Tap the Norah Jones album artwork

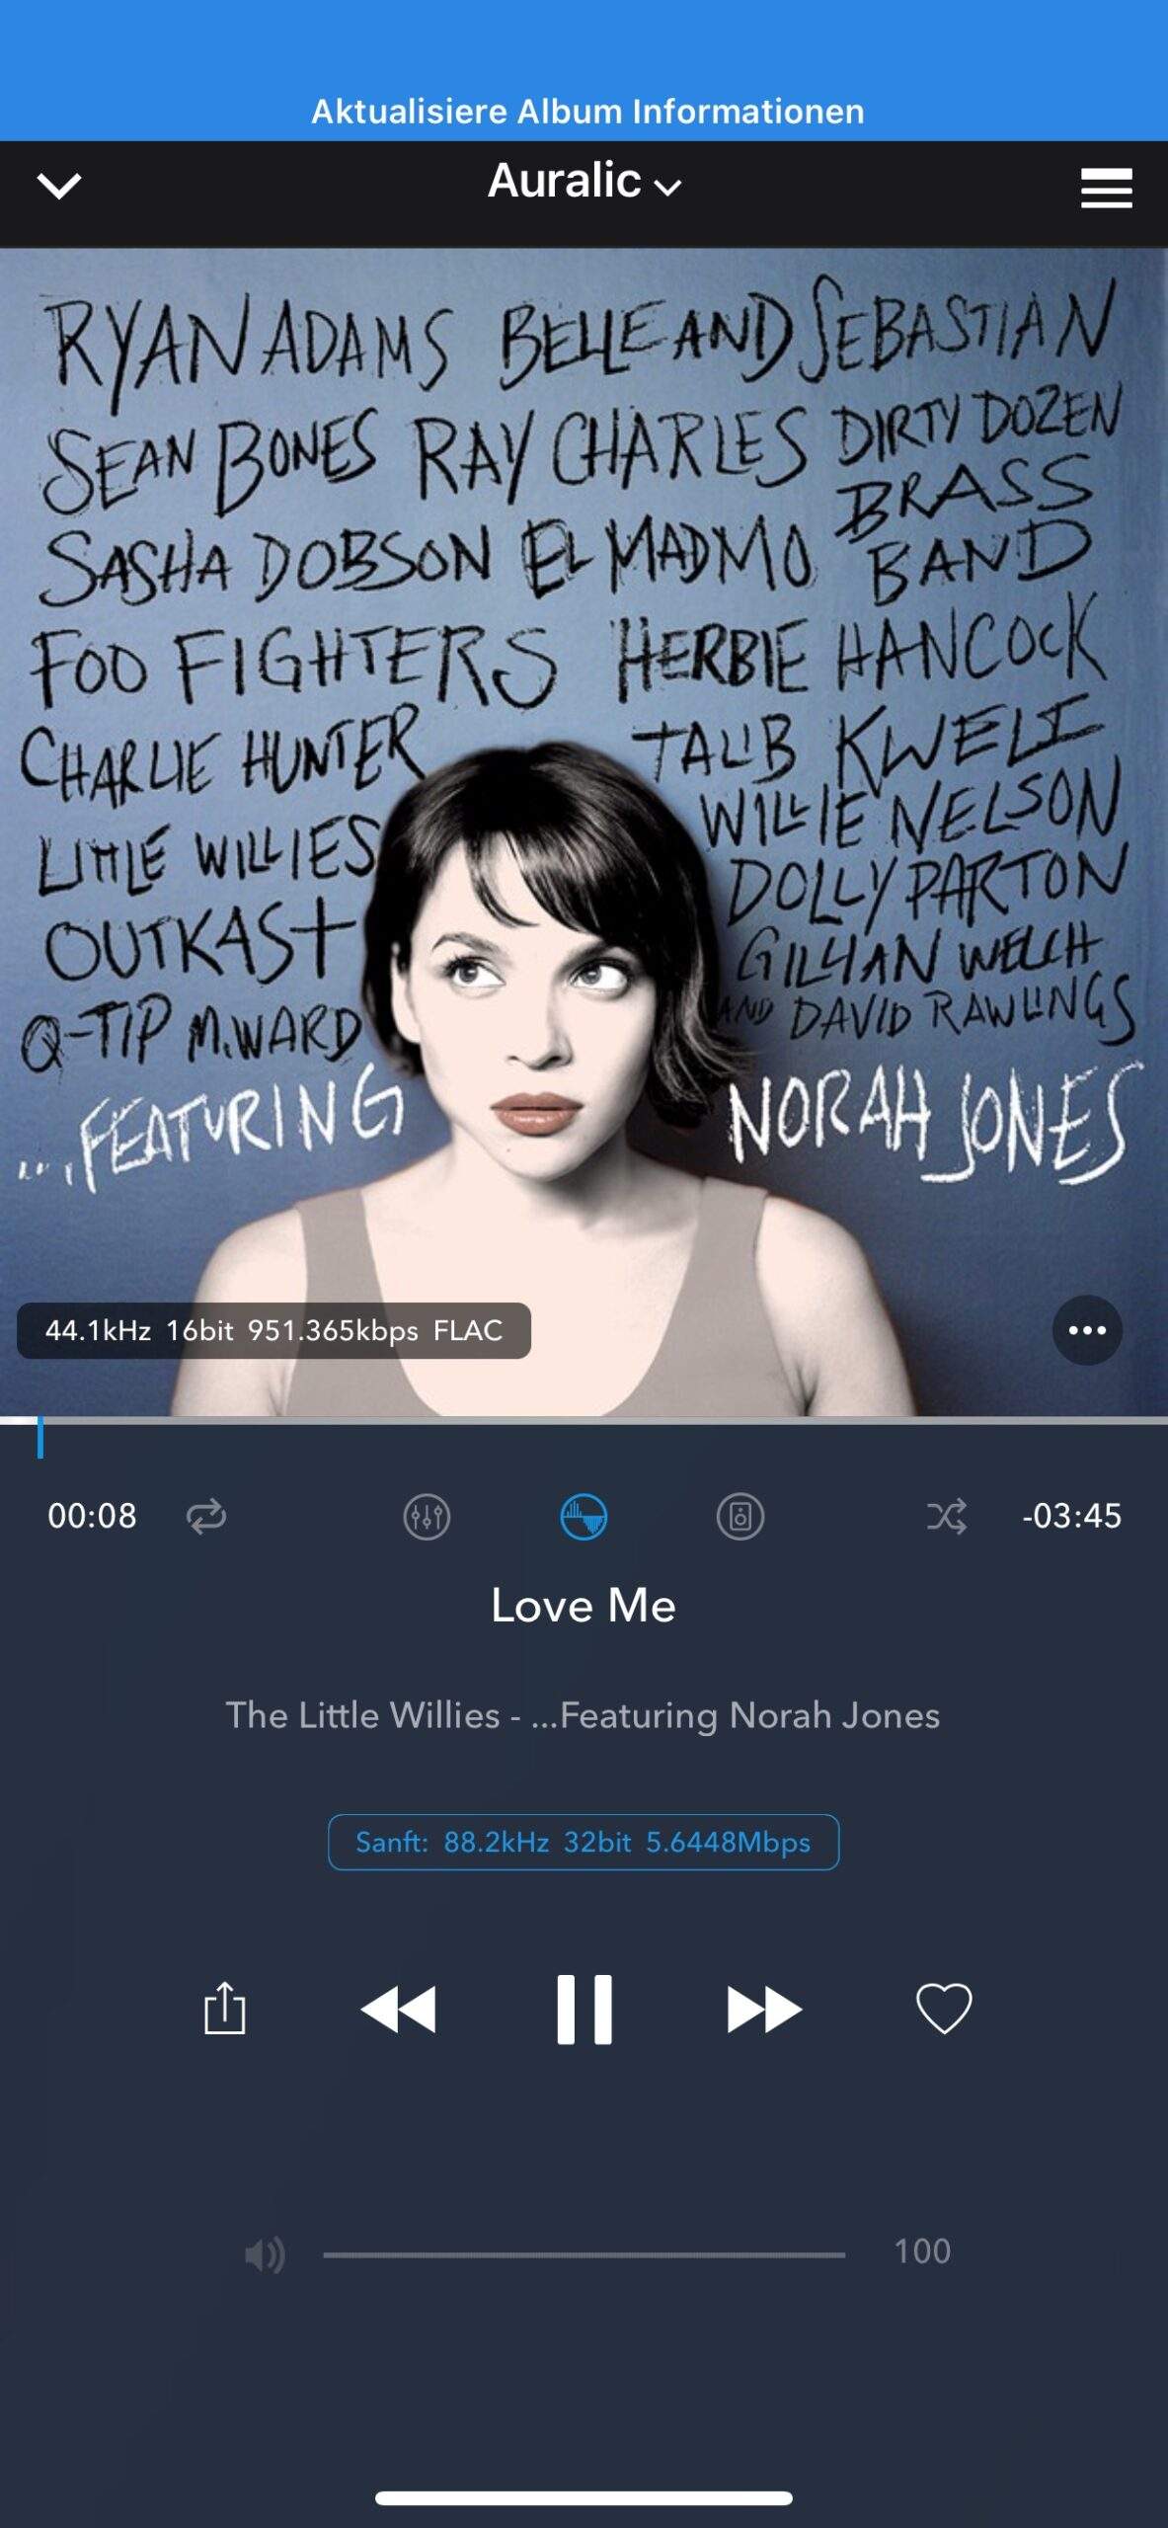pos(584,831)
